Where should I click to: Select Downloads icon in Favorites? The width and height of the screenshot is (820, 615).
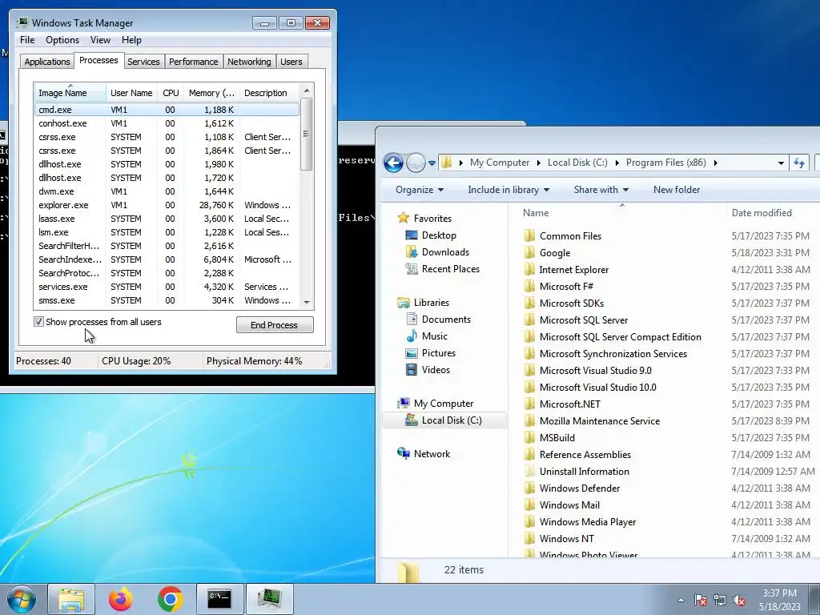click(412, 252)
